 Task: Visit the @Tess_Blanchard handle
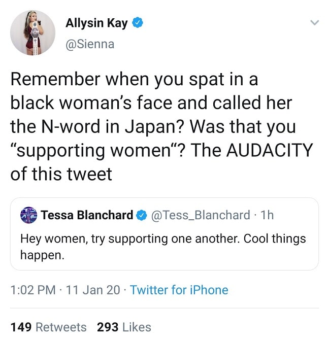point(200,215)
